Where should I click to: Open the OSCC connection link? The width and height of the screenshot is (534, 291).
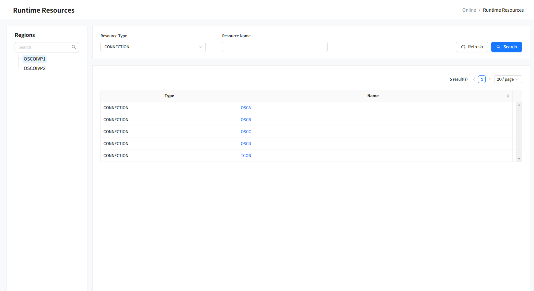(246, 132)
